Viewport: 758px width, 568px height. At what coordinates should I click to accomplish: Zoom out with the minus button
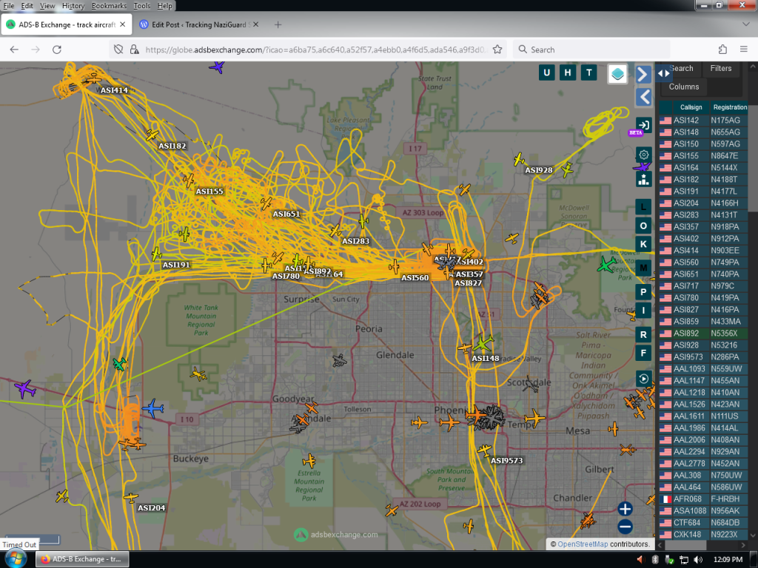(x=625, y=527)
